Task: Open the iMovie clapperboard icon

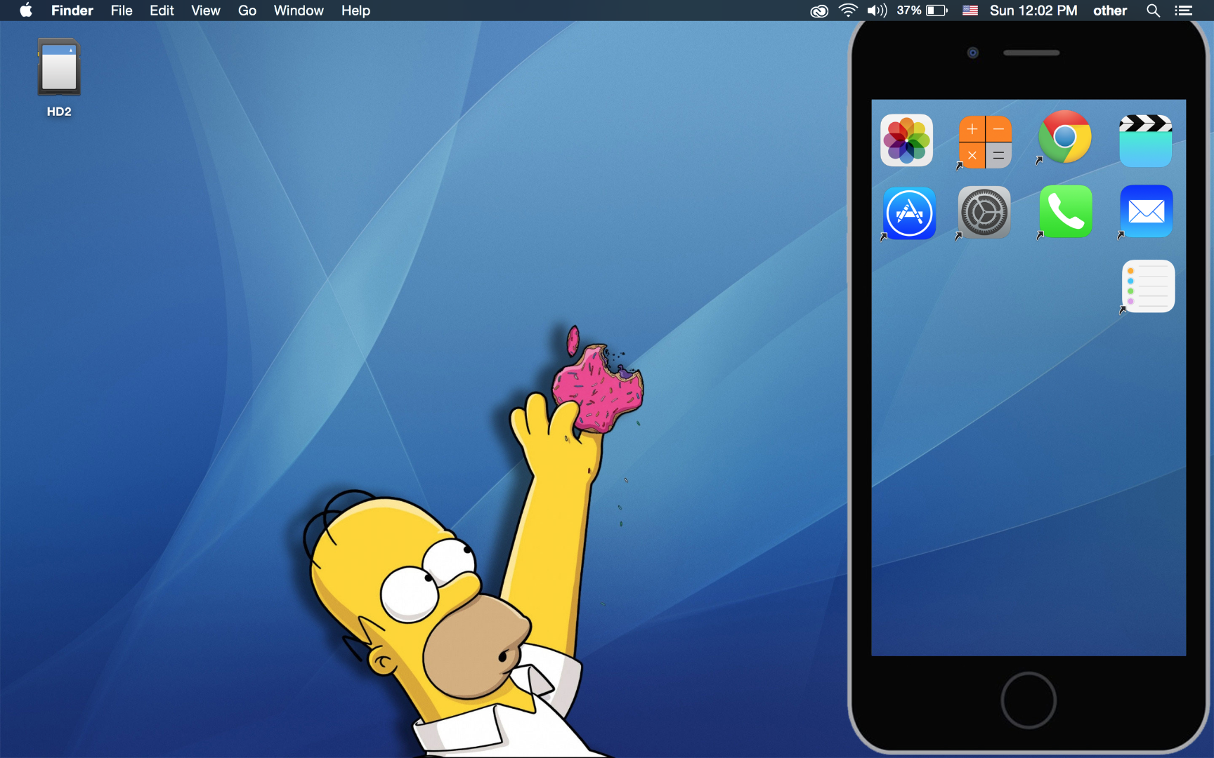Action: pos(1145,141)
